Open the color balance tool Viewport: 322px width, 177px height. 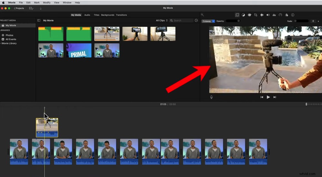tap(243, 15)
